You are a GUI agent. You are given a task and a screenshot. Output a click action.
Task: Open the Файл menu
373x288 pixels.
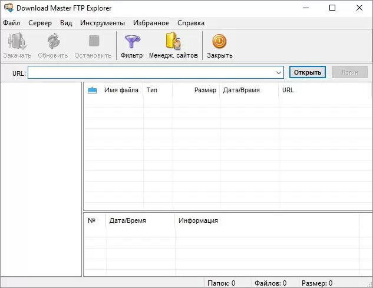(x=11, y=23)
